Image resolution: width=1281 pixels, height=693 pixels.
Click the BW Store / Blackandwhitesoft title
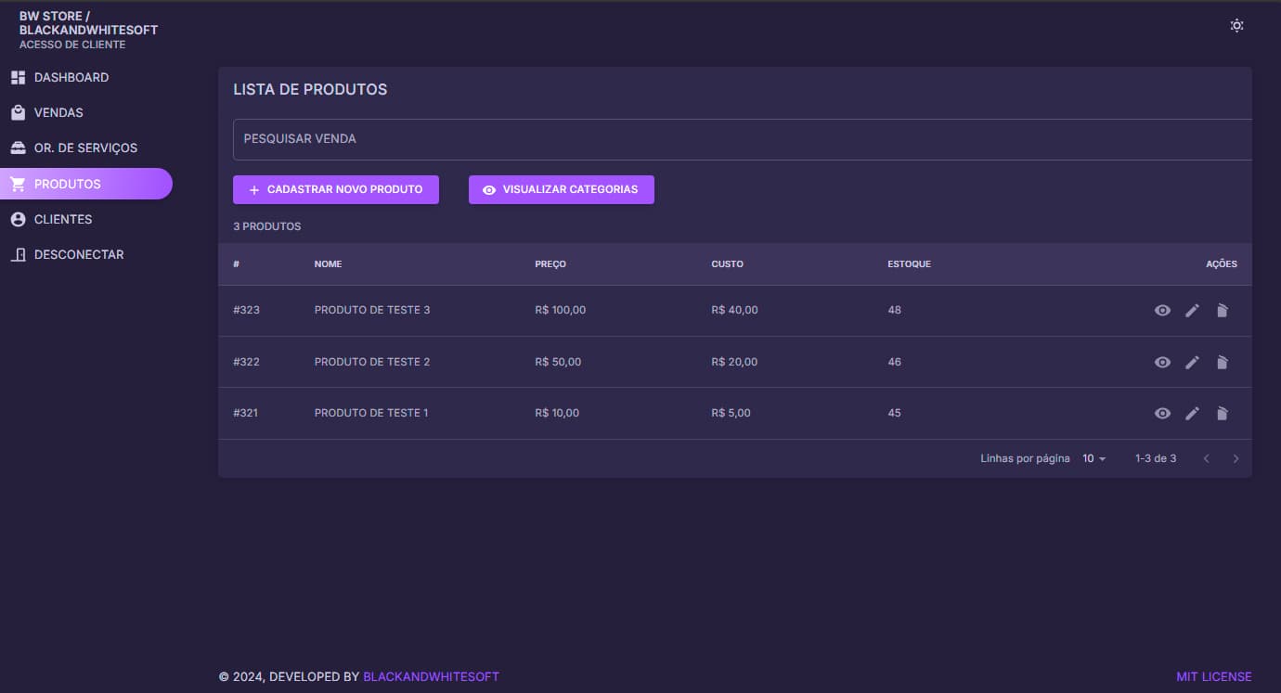88,23
